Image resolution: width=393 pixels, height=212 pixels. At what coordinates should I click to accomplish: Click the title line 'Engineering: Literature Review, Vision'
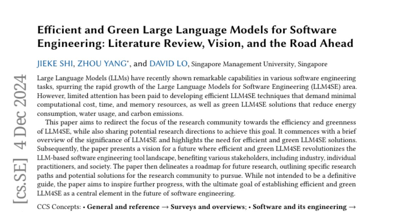(195, 43)
